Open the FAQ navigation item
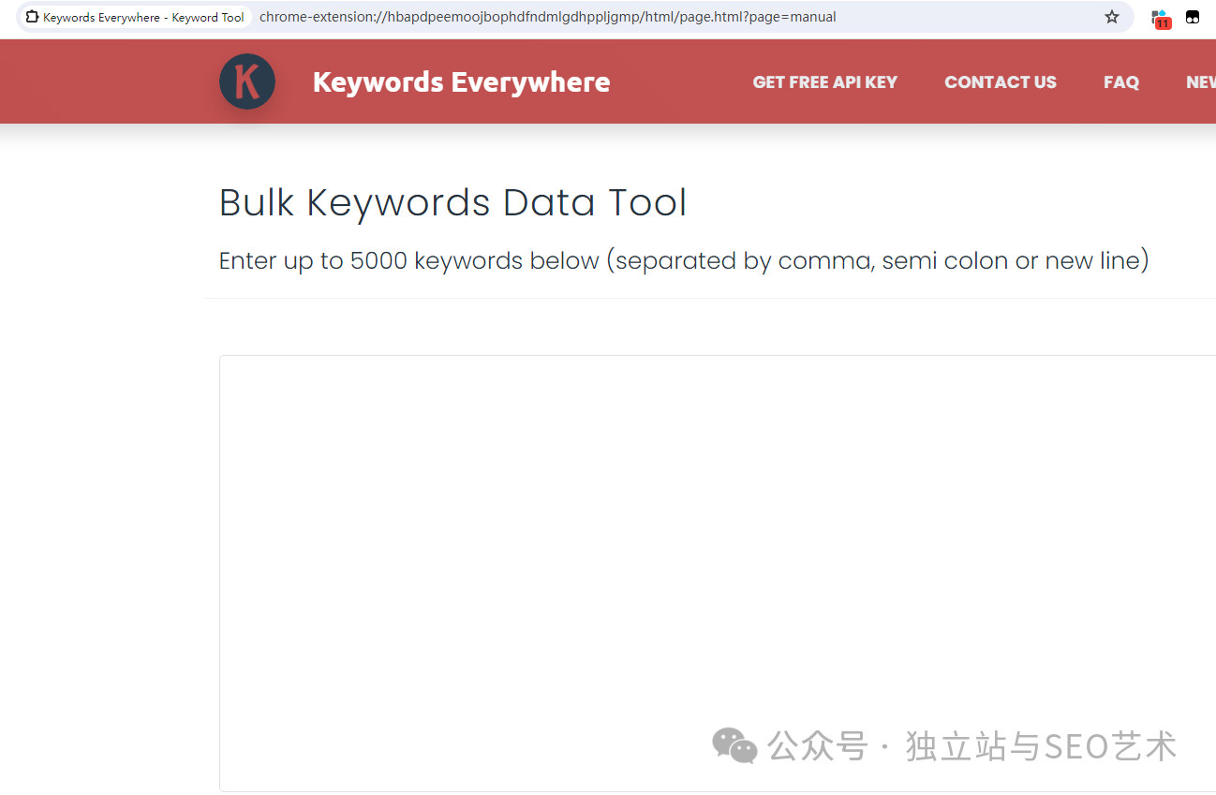This screenshot has height=795, width=1216. point(1120,82)
